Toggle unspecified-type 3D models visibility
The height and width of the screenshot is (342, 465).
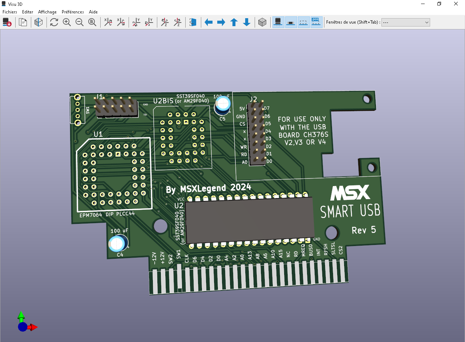304,22
